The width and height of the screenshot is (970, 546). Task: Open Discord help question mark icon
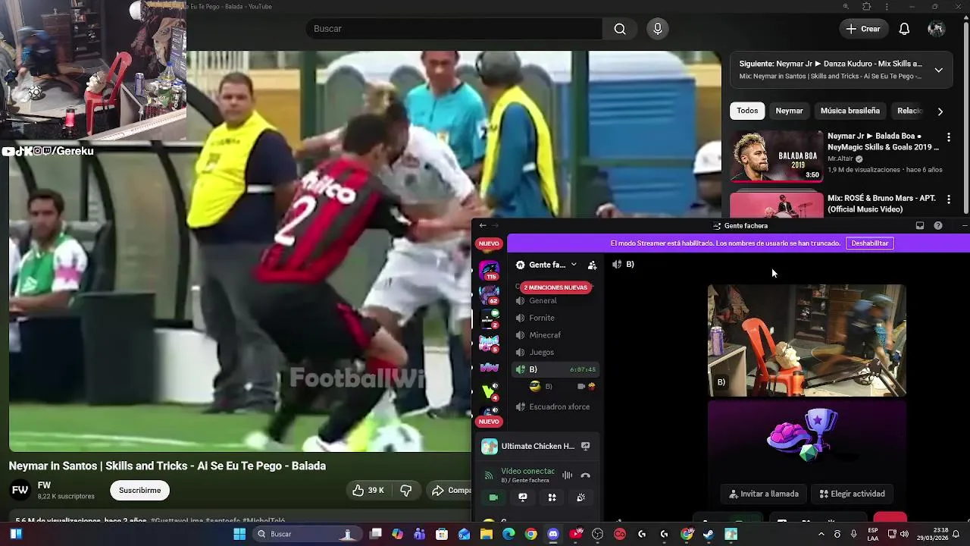click(937, 226)
